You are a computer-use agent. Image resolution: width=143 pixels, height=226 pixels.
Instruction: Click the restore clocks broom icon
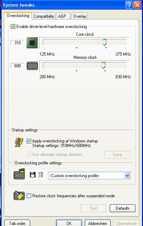tap(19, 196)
